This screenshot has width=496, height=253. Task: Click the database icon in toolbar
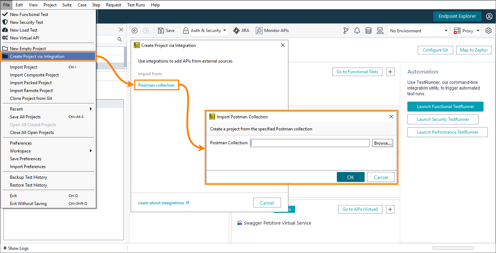[x=369, y=31]
